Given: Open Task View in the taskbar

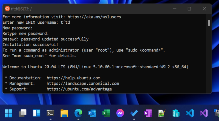Looking at the screenshot, I should tap(22, 113).
